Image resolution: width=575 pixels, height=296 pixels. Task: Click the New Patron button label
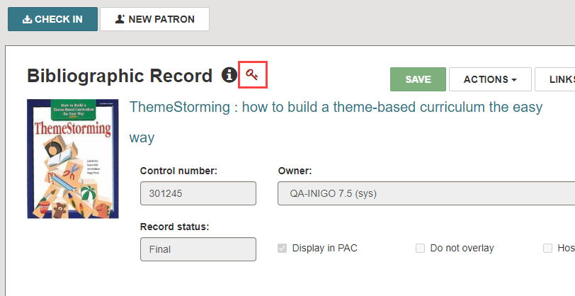(x=161, y=19)
